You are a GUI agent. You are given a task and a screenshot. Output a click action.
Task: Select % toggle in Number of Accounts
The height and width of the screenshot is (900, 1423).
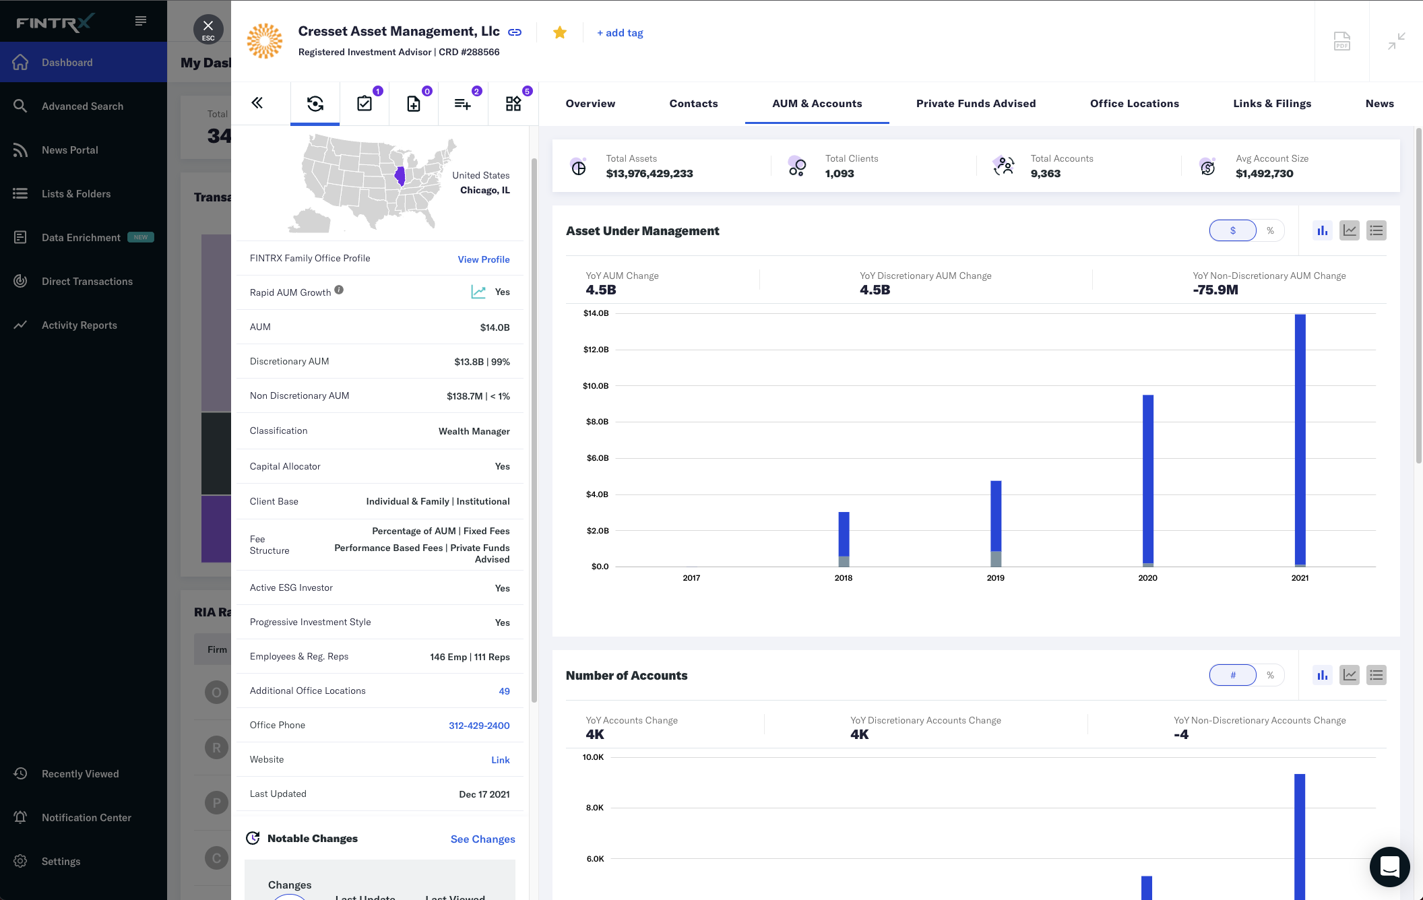click(1271, 675)
